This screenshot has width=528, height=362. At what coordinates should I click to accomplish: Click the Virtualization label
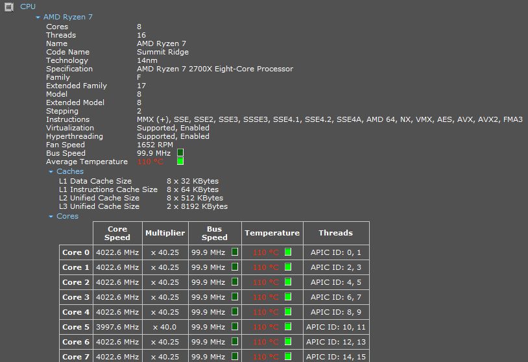pyautogui.click(x=70, y=128)
